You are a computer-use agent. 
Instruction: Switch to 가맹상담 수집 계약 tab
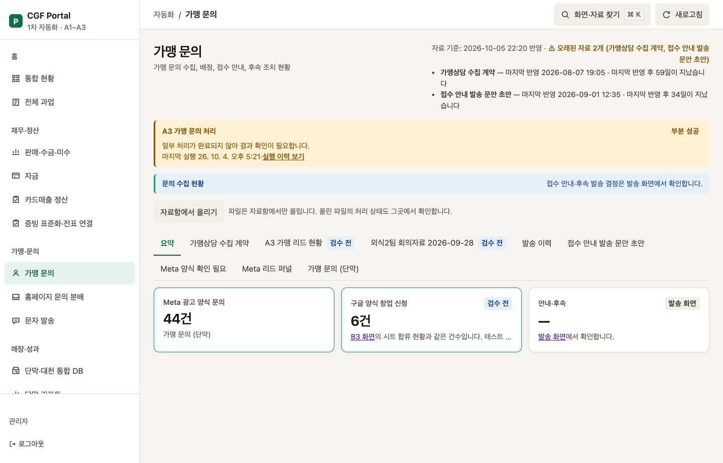(x=219, y=243)
